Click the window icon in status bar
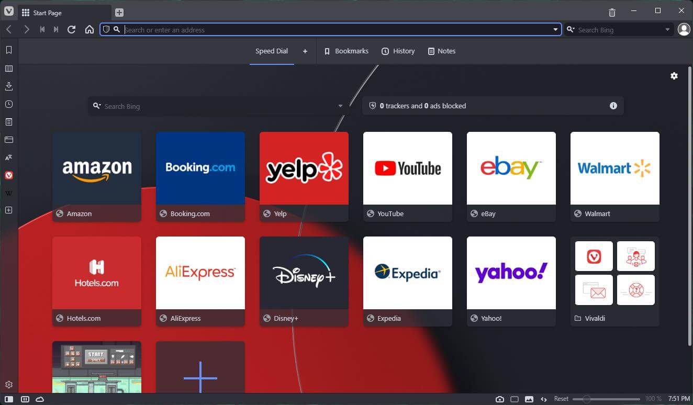 pyautogui.click(x=515, y=399)
